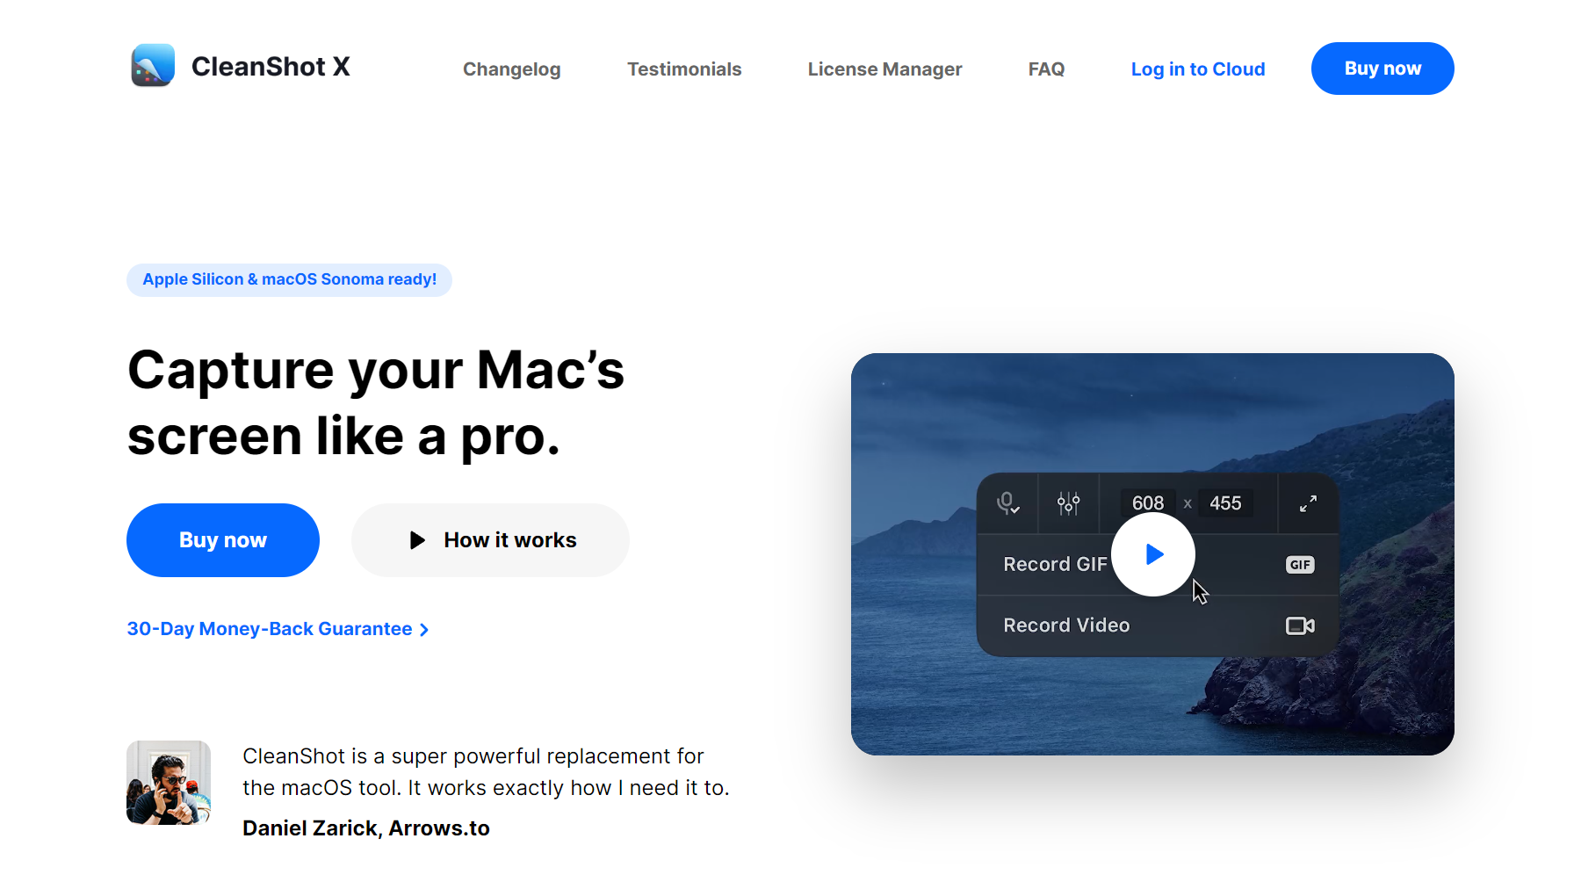Open the 30-Day Money-Back Guarantee link

[278, 629]
